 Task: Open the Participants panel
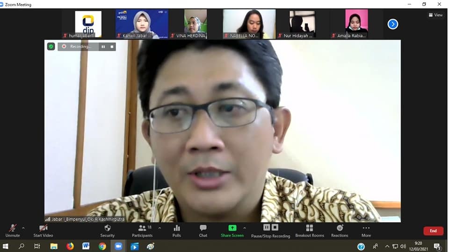click(x=142, y=230)
